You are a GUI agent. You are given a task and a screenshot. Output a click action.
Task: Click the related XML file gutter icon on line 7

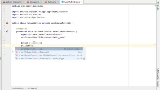(7, 23)
